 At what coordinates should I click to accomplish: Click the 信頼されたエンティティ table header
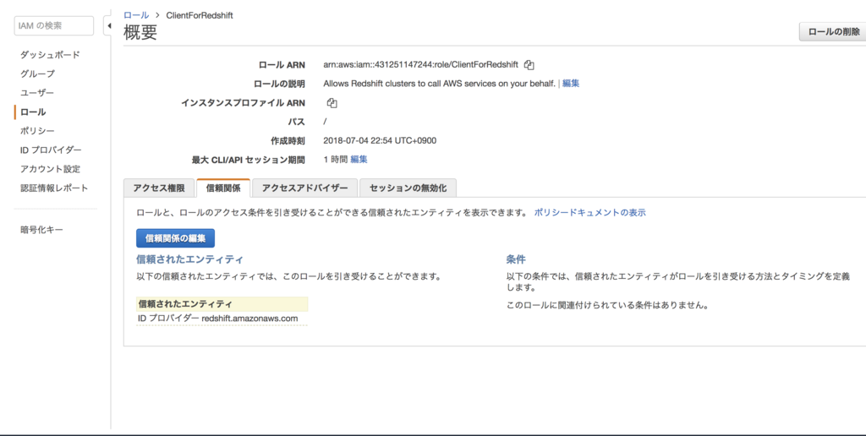click(x=222, y=304)
